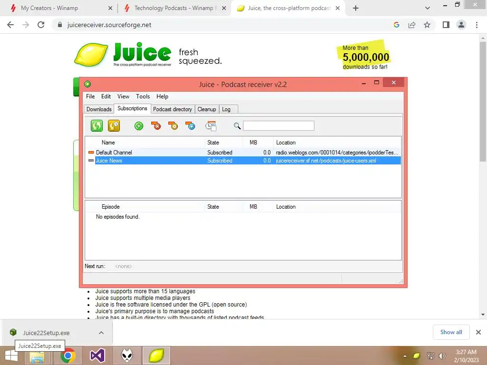This screenshot has width=487, height=365.
Task: Bookmark this page with star icon
Action: pos(427,25)
